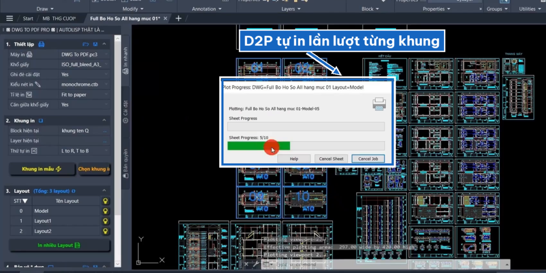Image resolution: width=546 pixels, height=273 pixels.
Task: Open the Thứ tự in L to R dropdown
Action: pos(85,151)
